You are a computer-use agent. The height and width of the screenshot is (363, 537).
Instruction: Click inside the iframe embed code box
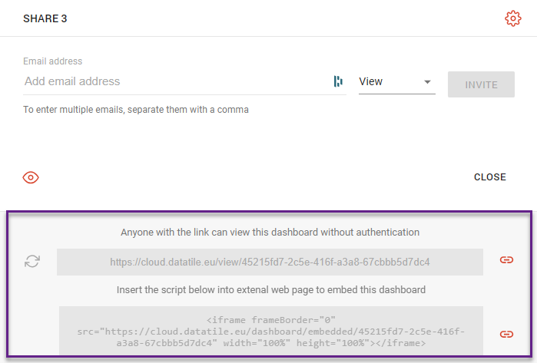point(271,332)
